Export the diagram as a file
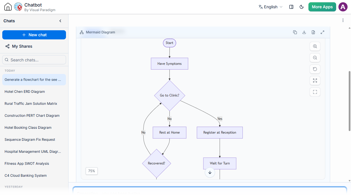351x195 pixels. [313, 32]
